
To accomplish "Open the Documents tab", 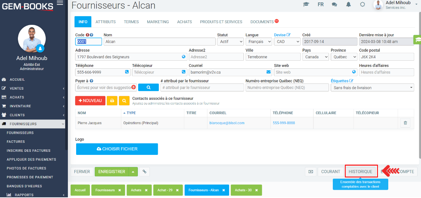I will click(x=262, y=22).
